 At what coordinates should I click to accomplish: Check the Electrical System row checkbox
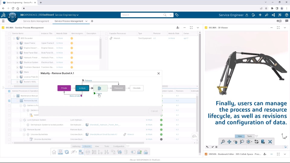9,62
